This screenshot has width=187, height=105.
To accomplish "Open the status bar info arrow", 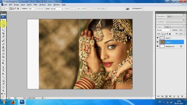I will tap(43, 98).
